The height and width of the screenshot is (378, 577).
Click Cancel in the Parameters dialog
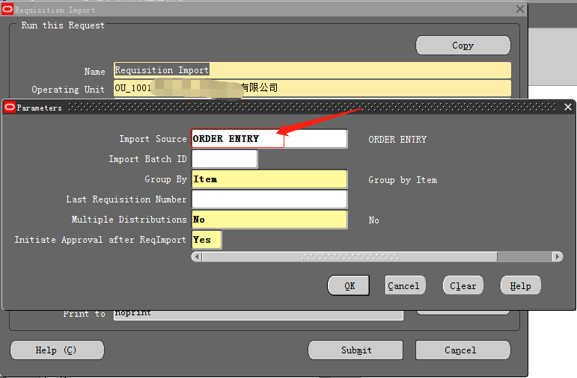click(405, 285)
